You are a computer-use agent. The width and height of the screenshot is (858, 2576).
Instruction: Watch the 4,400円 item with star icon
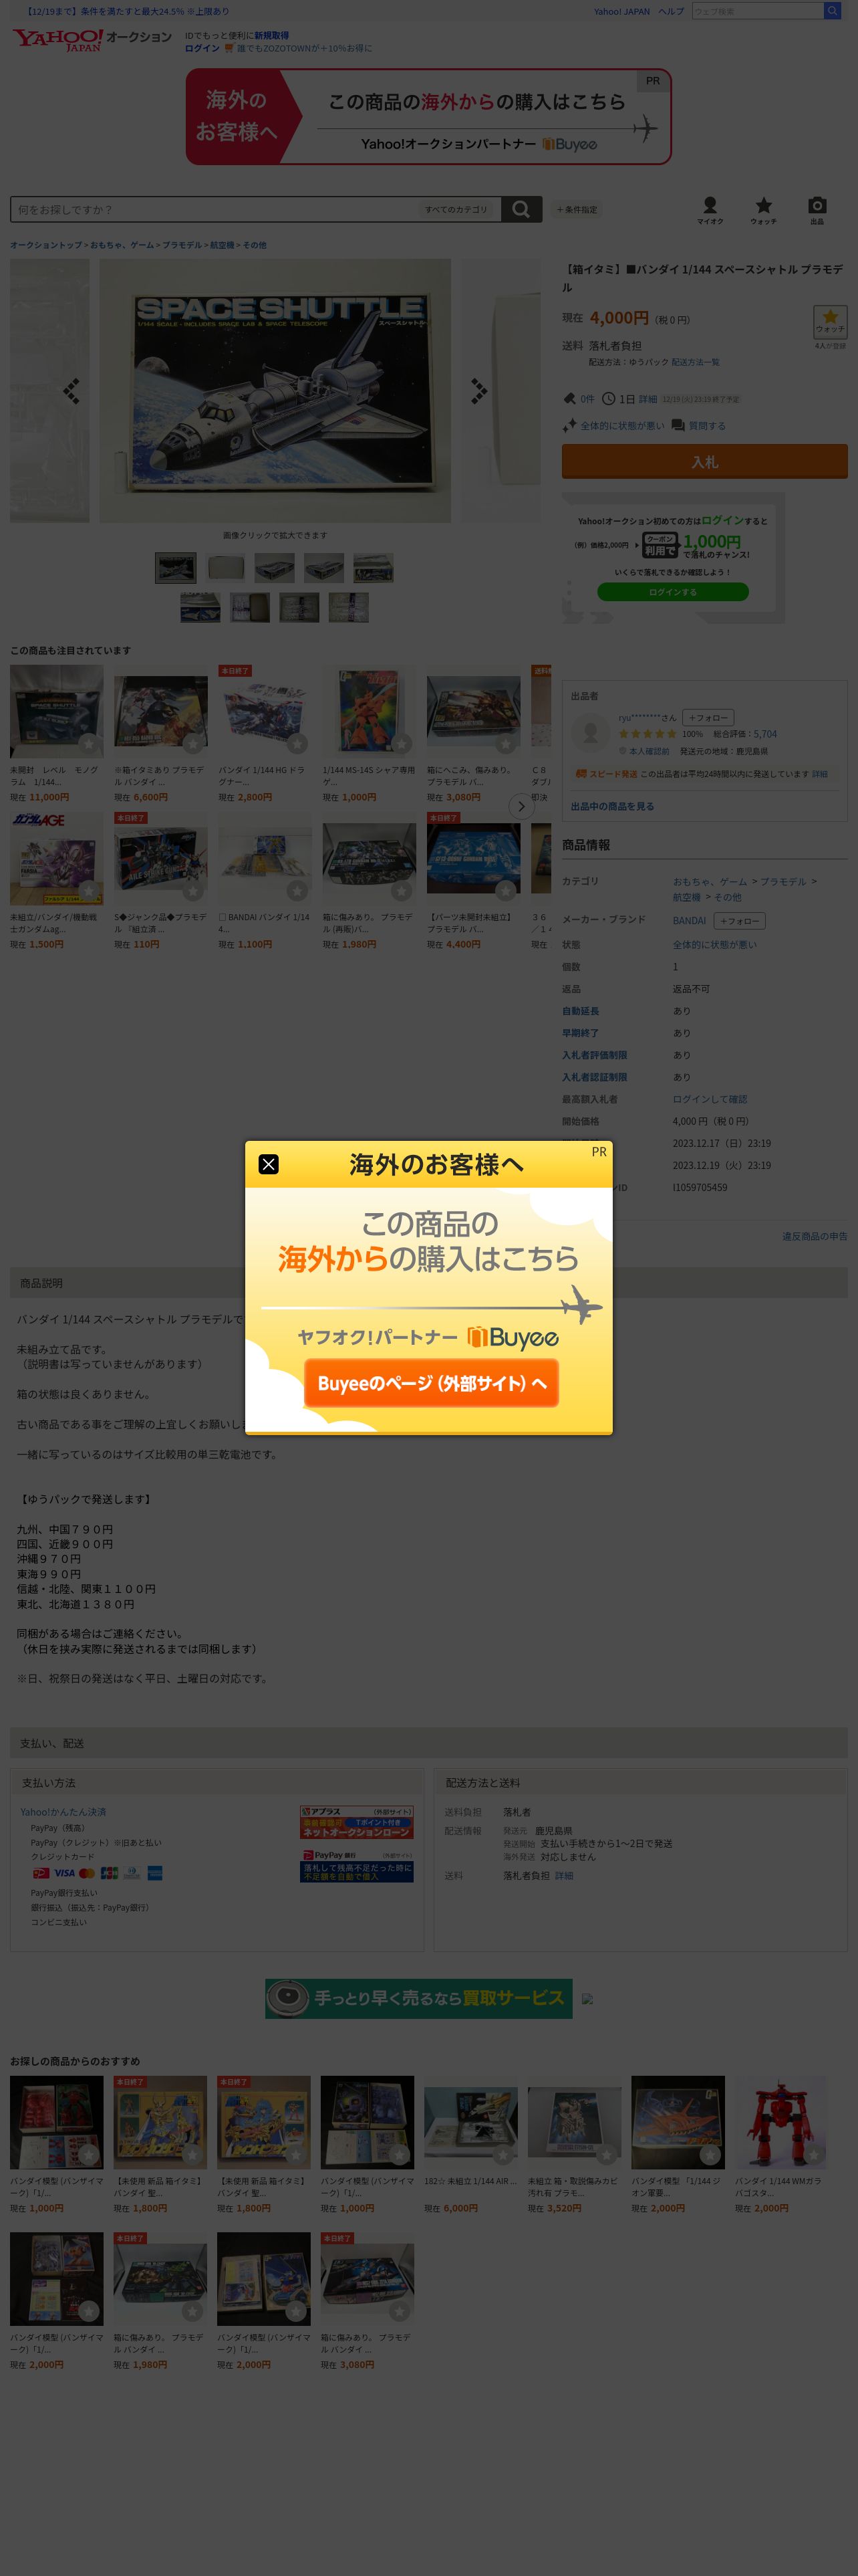click(505, 891)
